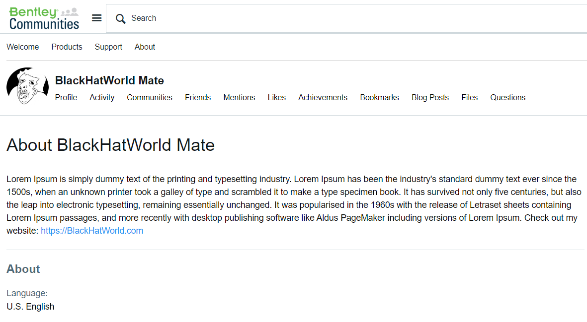Open the Support menu item

pos(108,47)
